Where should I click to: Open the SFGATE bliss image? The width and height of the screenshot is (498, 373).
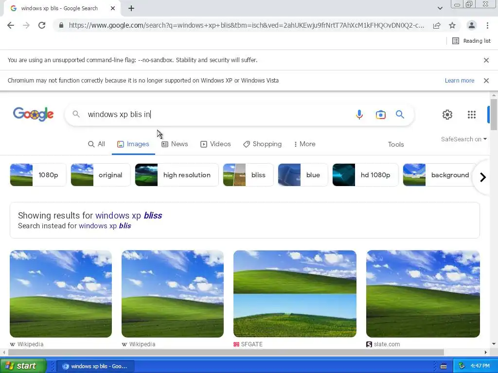tap(295, 294)
